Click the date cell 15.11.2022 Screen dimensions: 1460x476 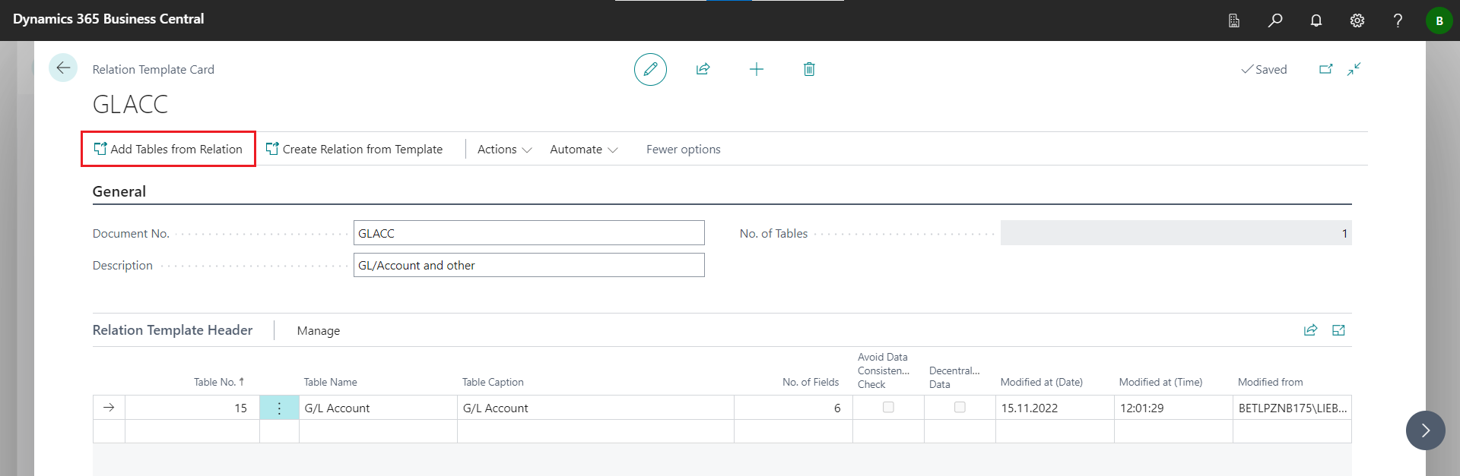pyautogui.click(x=1055, y=408)
